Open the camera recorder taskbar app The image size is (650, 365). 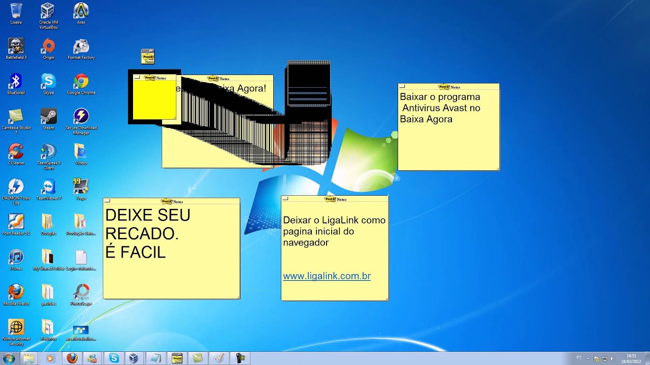[240, 358]
